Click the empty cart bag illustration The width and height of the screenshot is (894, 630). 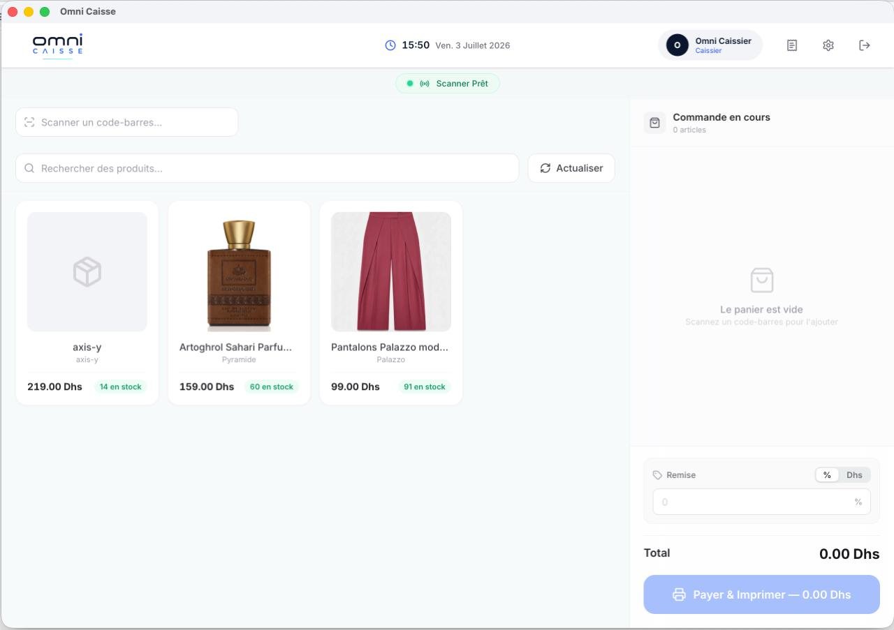762,280
